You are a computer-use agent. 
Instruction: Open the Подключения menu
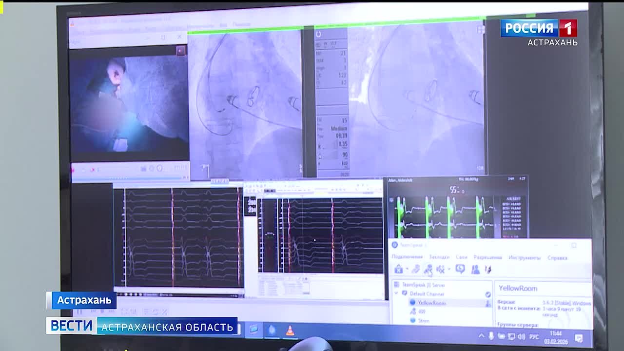point(407,257)
